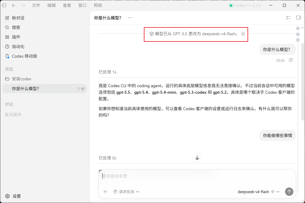The image size is (305, 203).
Task: Open the 编辑 menu
Action: click(52, 5)
